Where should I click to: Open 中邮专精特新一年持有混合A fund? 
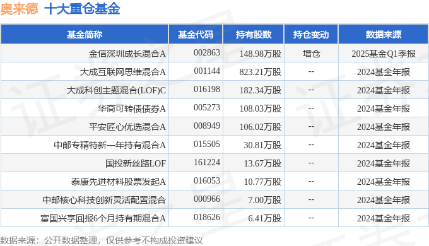[x=110, y=145]
